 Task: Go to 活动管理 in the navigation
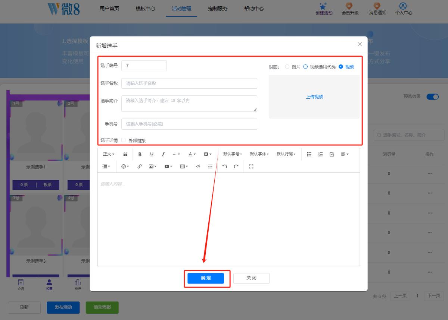(181, 9)
